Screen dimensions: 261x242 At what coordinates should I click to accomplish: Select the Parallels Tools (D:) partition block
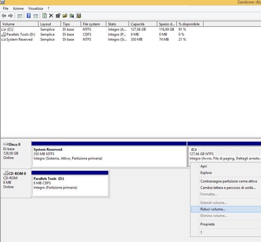point(70,183)
